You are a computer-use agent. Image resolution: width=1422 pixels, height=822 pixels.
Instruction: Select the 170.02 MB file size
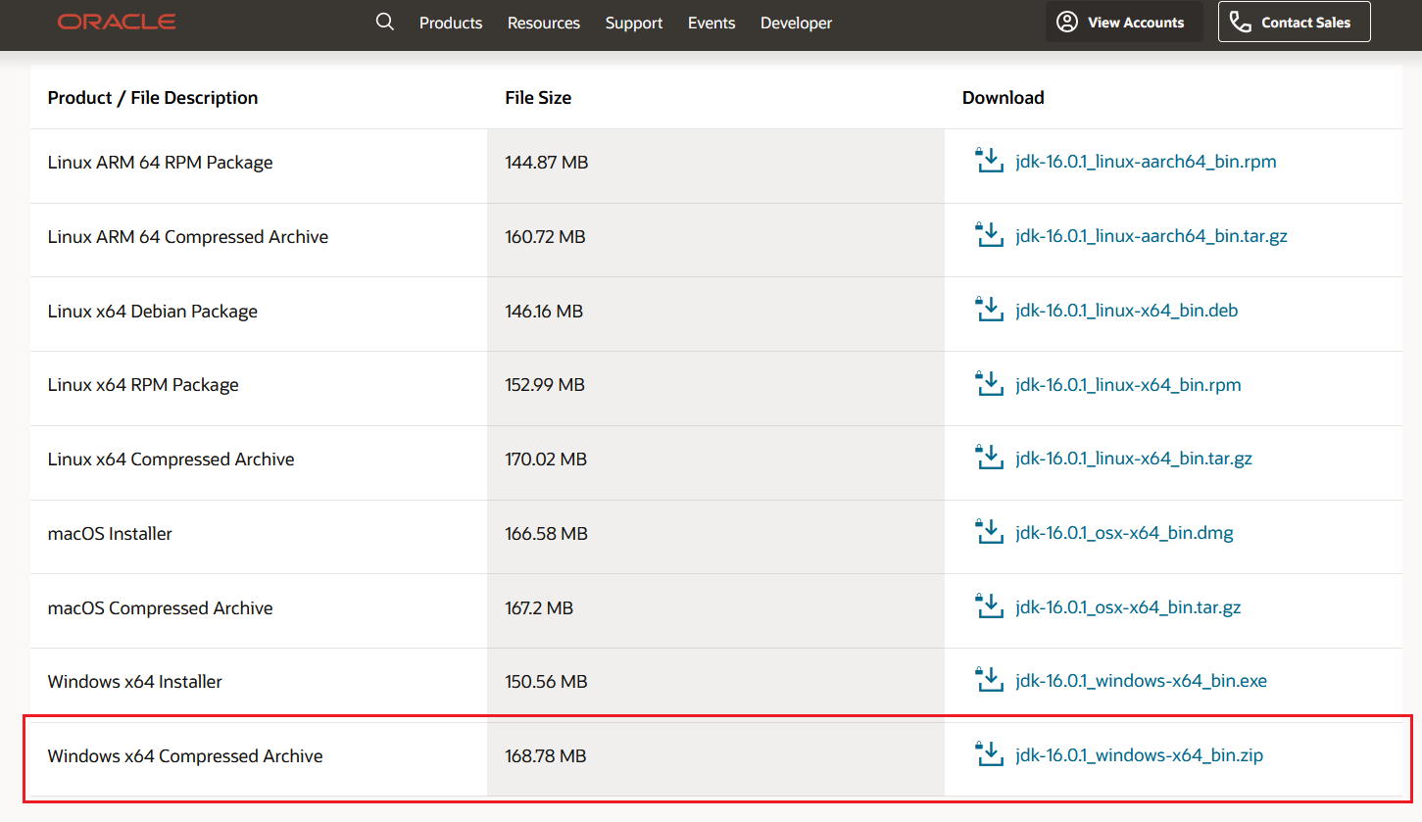(546, 459)
